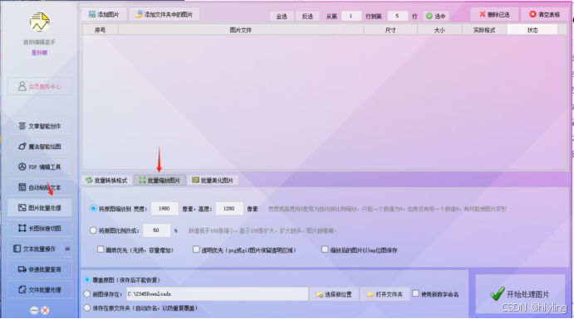574x319 pixels.
Task: Open 文本批量操作 in the sidebar
Action: 34,249
